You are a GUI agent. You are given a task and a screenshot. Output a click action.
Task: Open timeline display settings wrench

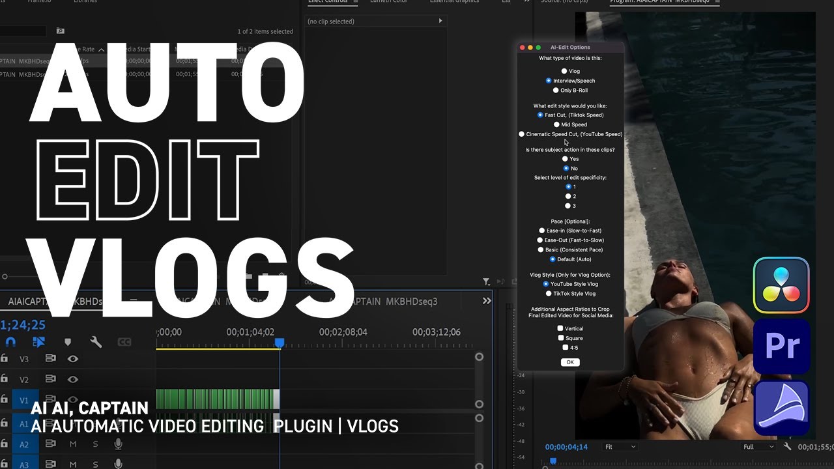96,342
